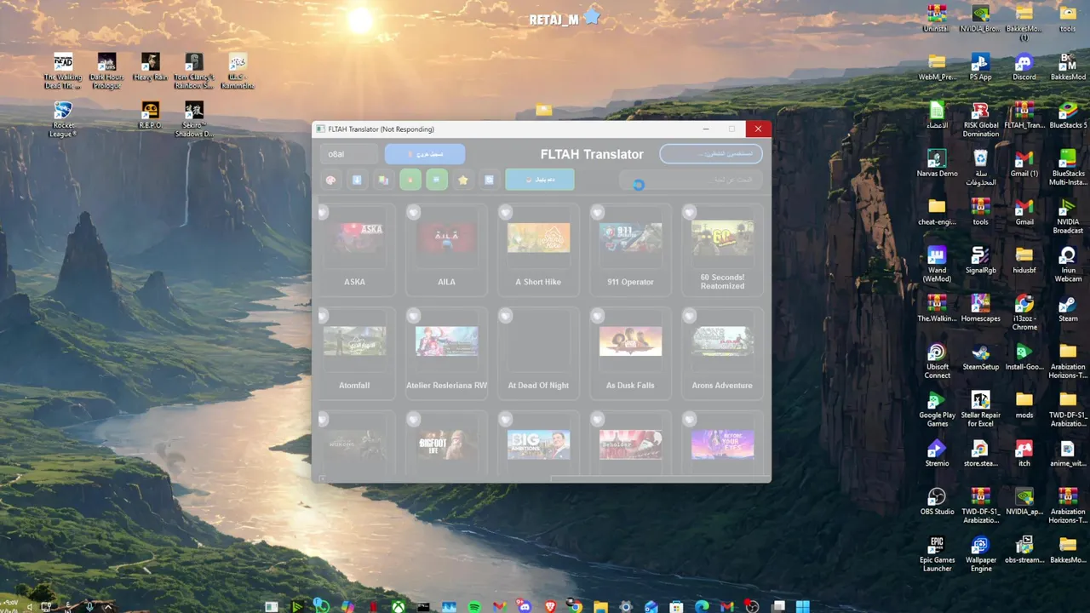Click the blue logout button next to o8al
This screenshot has height=613, width=1090.
tap(425, 154)
